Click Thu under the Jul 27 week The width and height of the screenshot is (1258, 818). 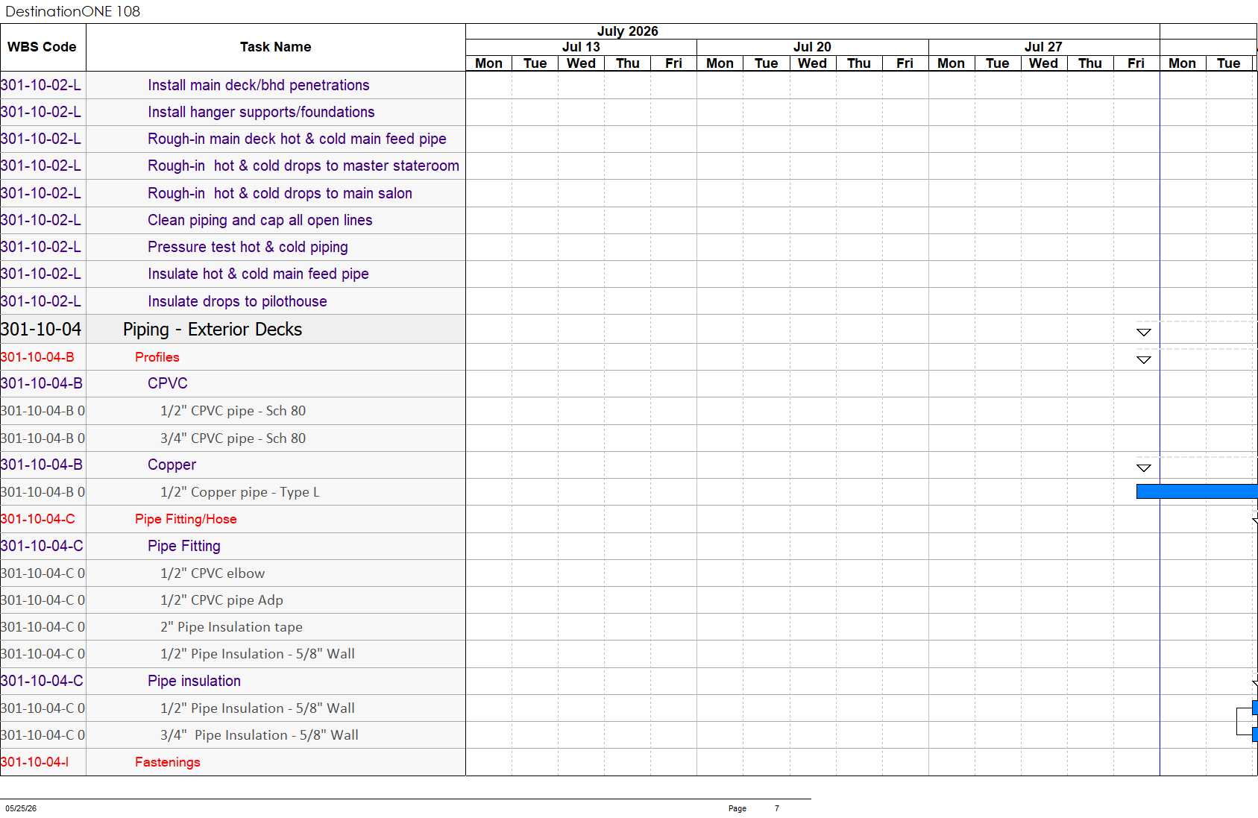1089,63
